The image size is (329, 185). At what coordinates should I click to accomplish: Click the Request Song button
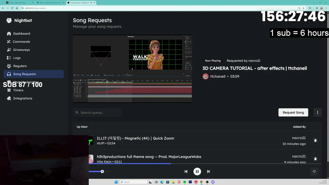pyautogui.click(x=293, y=112)
